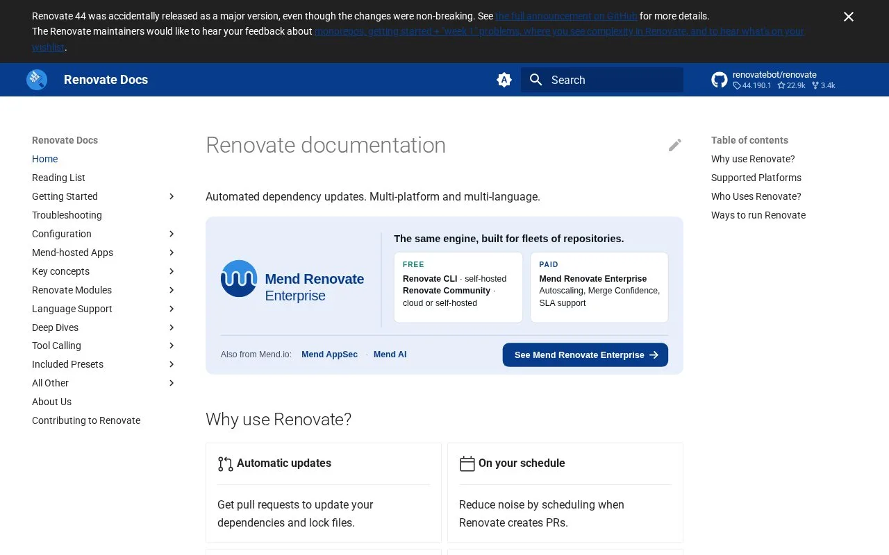This screenshot has width=889, height=555.
Task: Click the Renovate logo in header
Action: pos(37,80)
